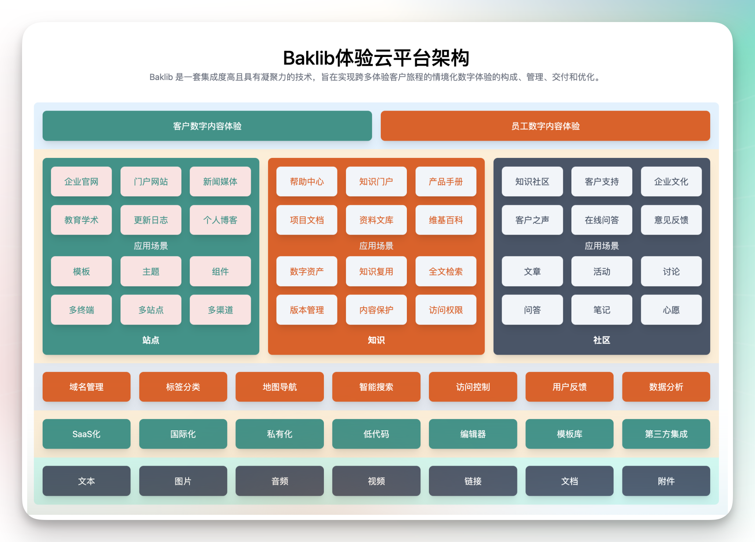Open the 新闻媒体 tile
The width and height of the screenshot is (755, 542).
(220, 181)
